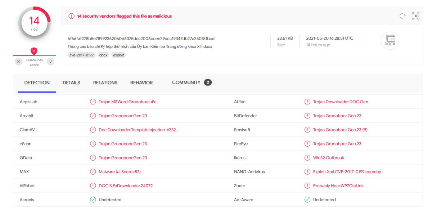This screenshot has width=432, height=207.
Task: Click the alert icon in the MAX row
Action: click(x=93, y=172)
